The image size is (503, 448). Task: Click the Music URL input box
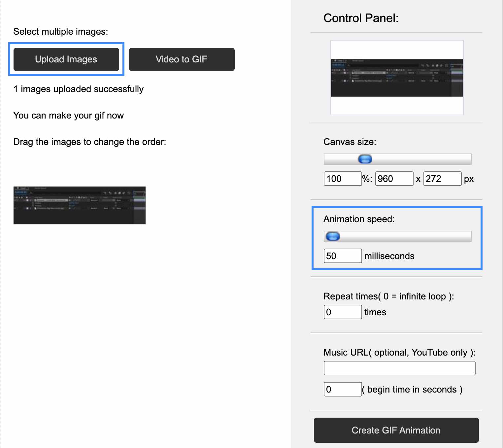(399, 368)
